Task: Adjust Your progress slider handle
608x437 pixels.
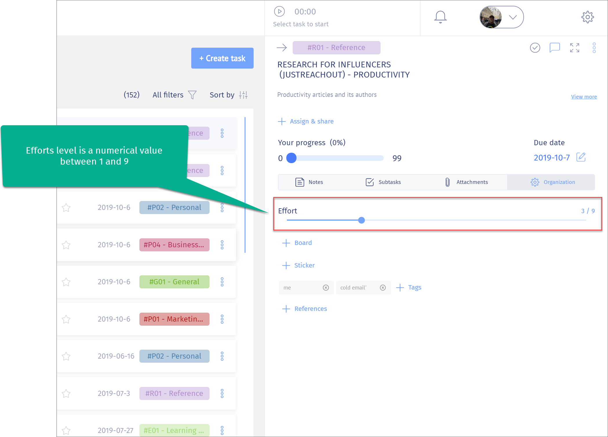Action: click(x=292, y=158)
